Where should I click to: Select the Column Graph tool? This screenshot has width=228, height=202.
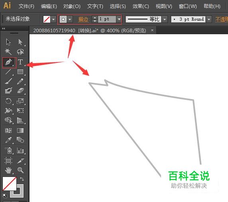pos(20,150)
